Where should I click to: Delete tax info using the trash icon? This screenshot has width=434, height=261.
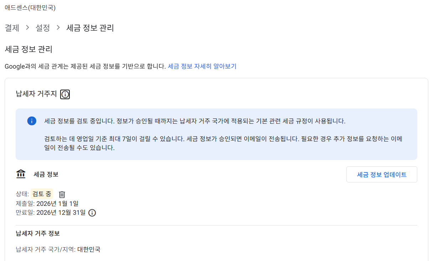(x=62, y=194)
